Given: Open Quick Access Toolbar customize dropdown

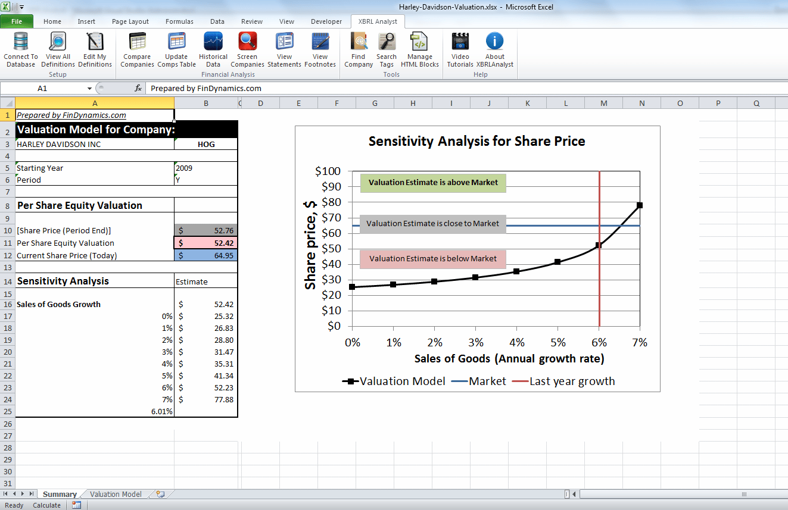Looking at the screenshot, I should (x=22, y=8).
